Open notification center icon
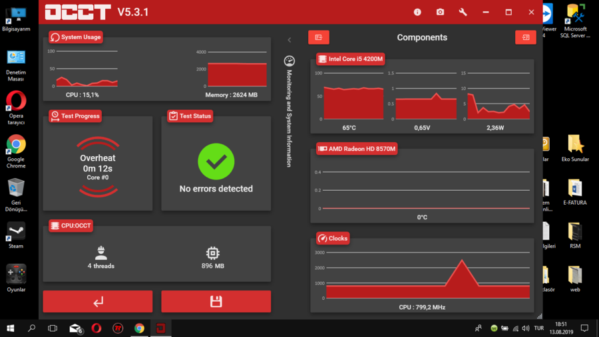 584,328
